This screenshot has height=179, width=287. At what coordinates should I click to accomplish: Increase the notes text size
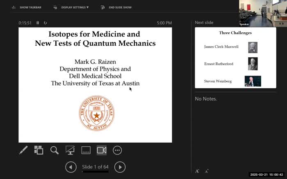[x=197, y=171]
